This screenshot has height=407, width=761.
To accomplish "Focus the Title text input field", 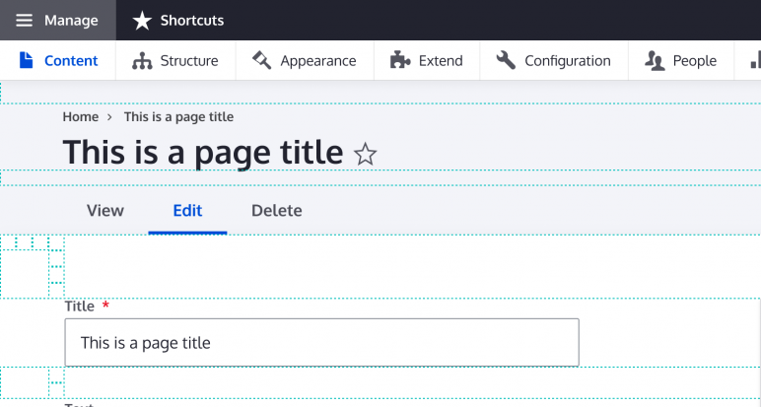I will (x=321, y=343).
